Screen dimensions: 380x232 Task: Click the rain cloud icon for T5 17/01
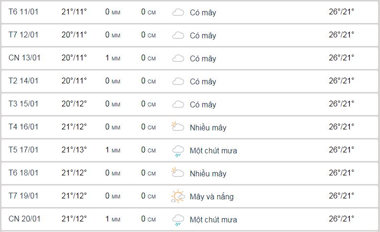[x=178, y=151]
